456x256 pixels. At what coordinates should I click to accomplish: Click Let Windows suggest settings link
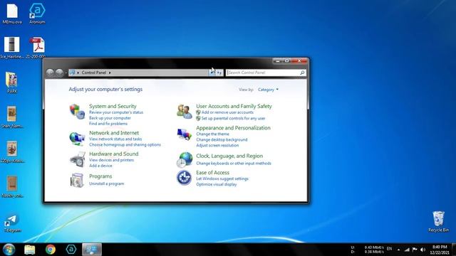coord(222,178)
